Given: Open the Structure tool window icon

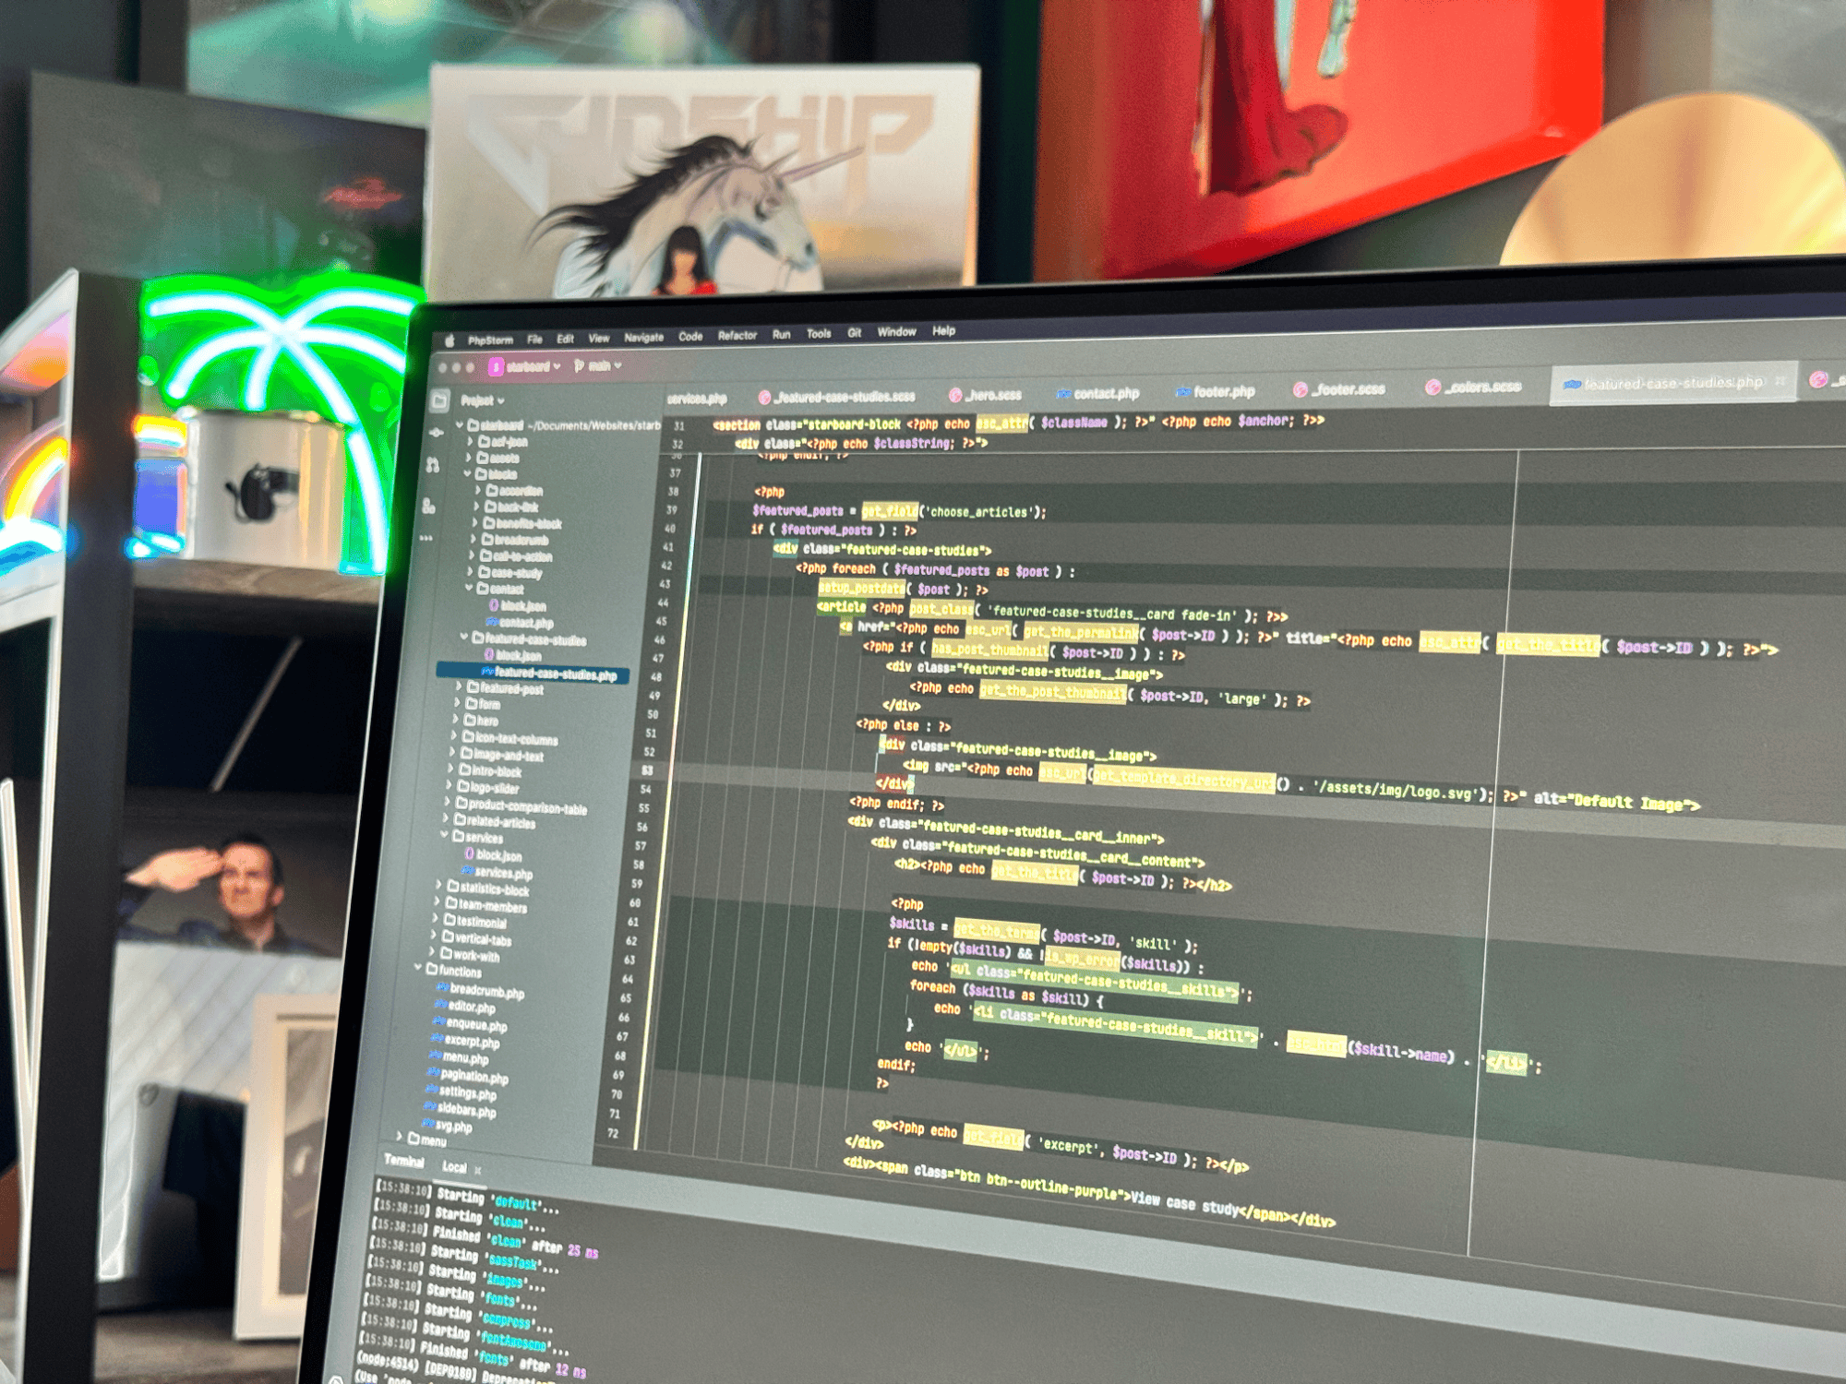Looking at the screenshot, I should [429, 506].
